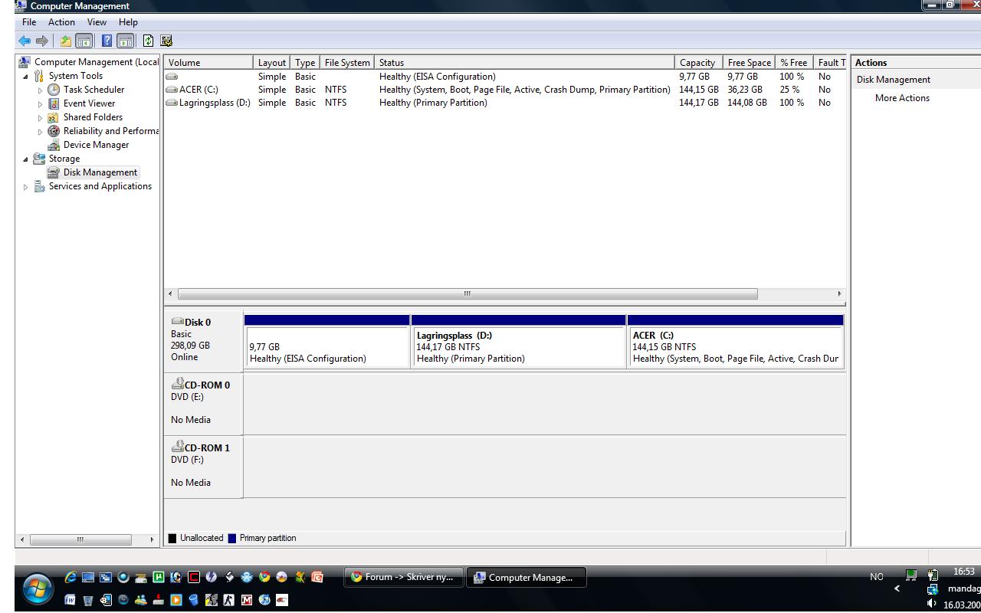Click the battery power tray icon
The height and width of the screenshot is (613, 981).
pyautogui.click(x=933, y=575)
